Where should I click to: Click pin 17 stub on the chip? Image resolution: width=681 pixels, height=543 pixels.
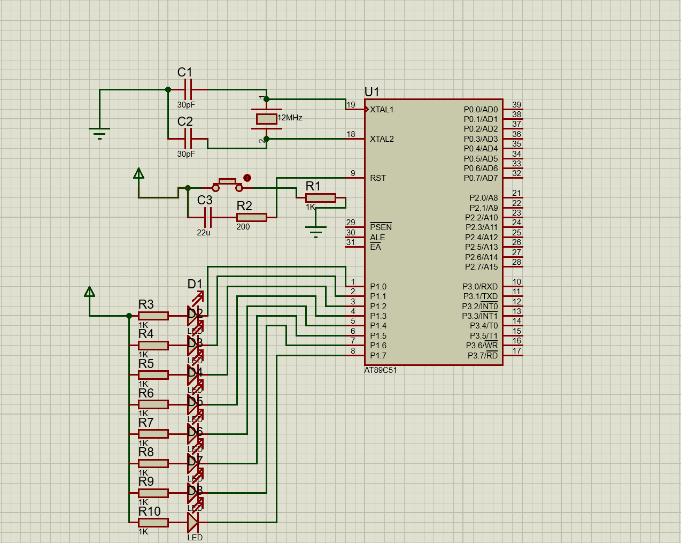point(513,356)
